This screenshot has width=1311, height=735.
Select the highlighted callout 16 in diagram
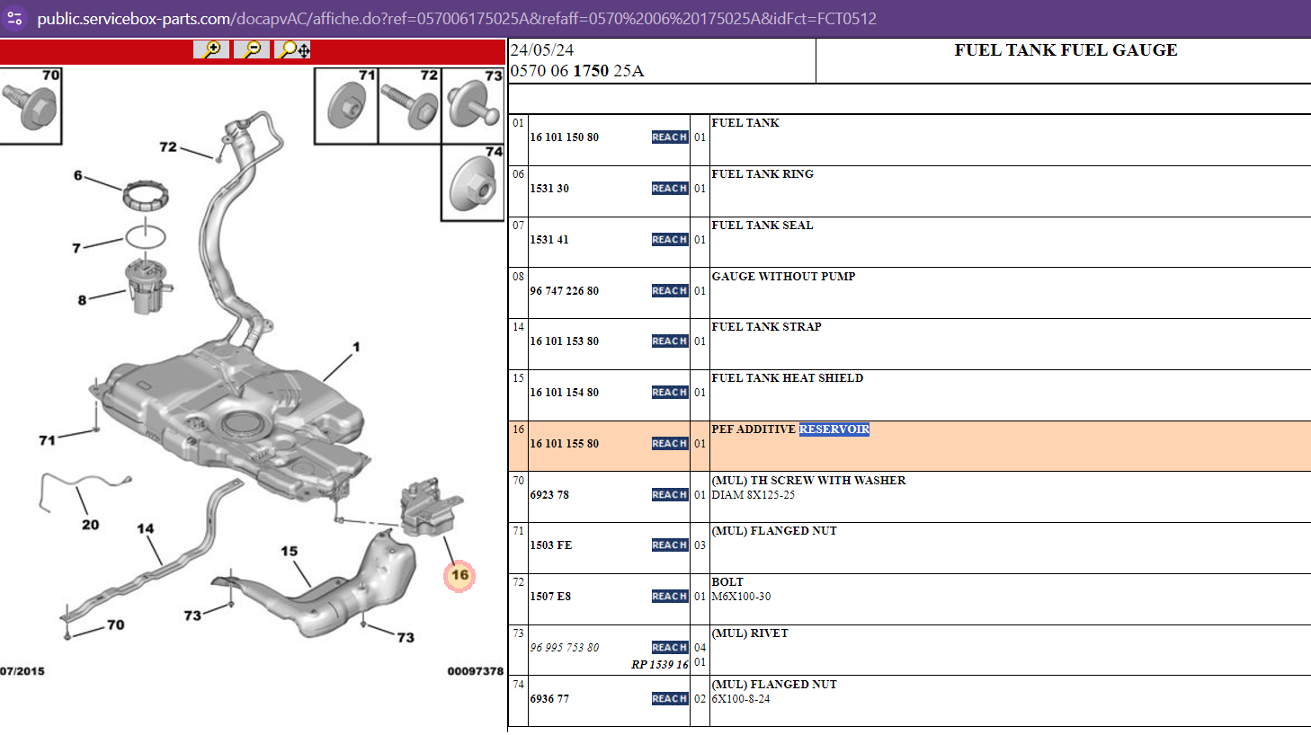pyautogui.click(x=459, y=575)
